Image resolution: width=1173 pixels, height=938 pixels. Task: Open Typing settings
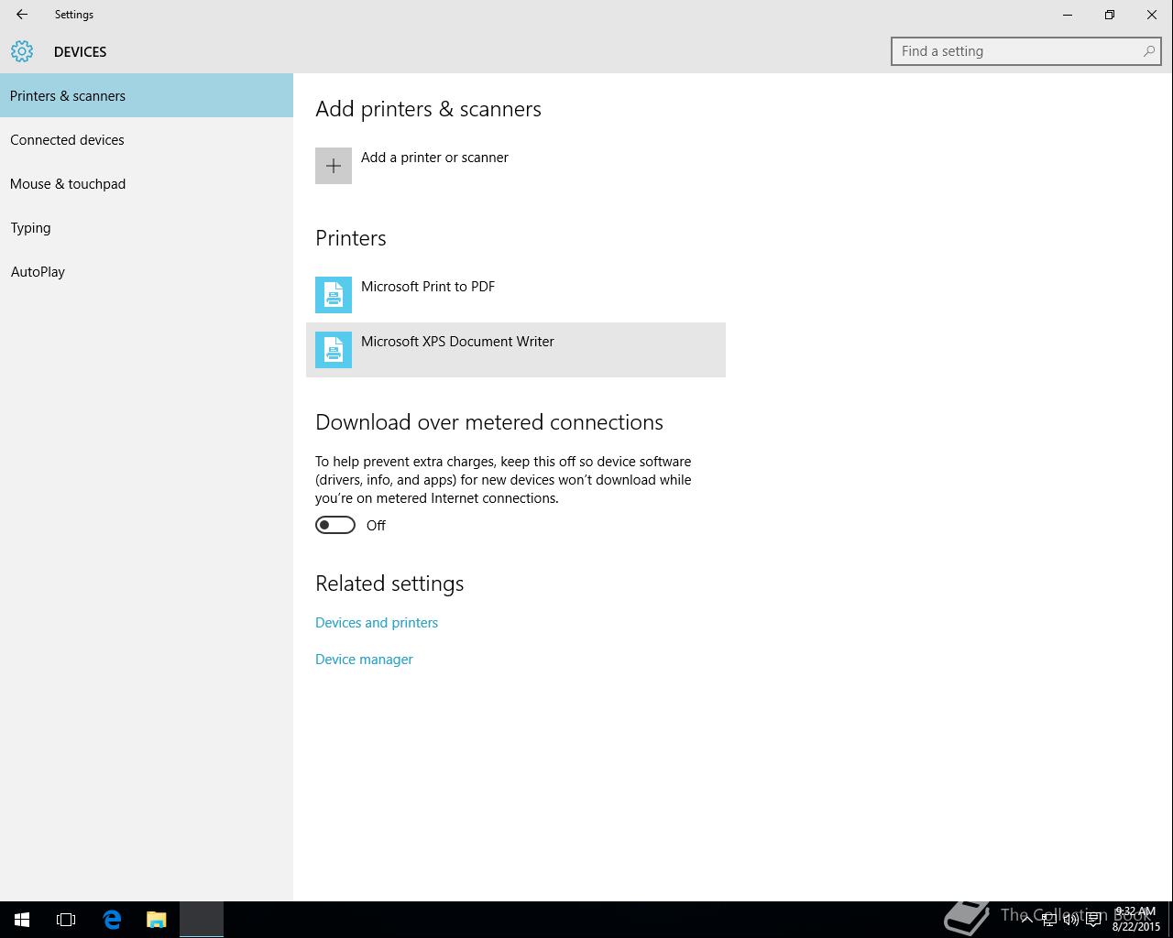coord(147,227)
